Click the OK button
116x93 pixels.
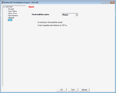[62, 90]
